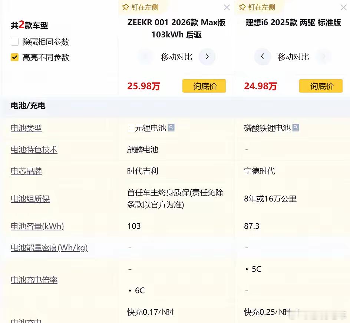Screen dimensions: 350x323
Task: Click 移动对比 label under 理想i6
Action: click(293, 57)
